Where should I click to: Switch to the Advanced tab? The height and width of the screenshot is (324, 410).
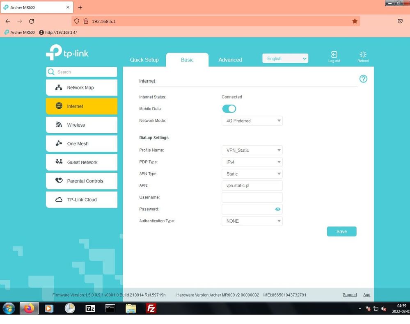tap(230, 60)
